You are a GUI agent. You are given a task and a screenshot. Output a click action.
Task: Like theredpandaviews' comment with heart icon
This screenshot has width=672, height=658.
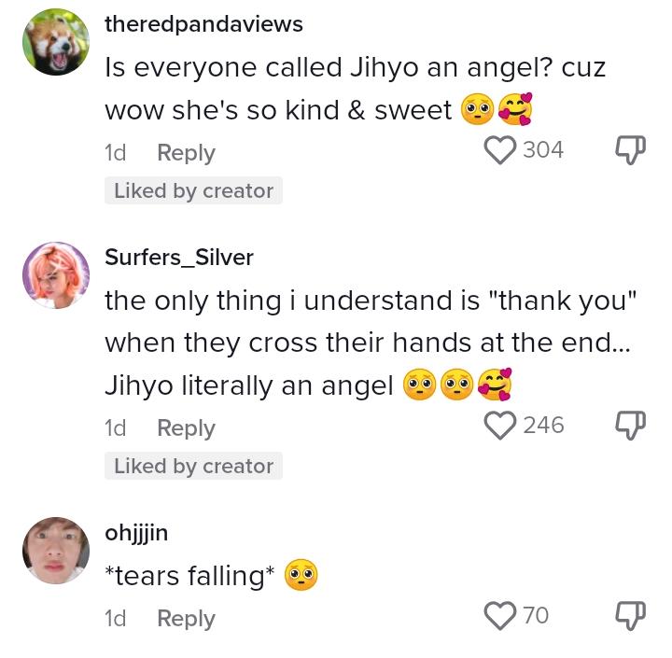click(499, 150)
